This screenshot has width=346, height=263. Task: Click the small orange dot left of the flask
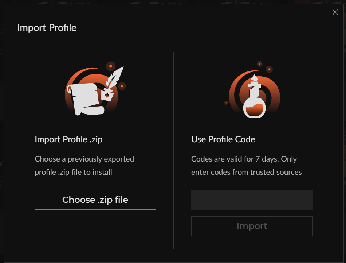pos(226,103)
